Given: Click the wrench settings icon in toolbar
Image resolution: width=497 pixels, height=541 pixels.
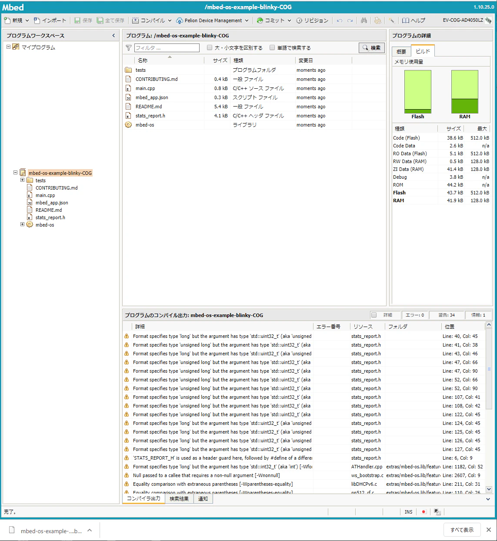Looking at the screenshot, I should [391, 20].
